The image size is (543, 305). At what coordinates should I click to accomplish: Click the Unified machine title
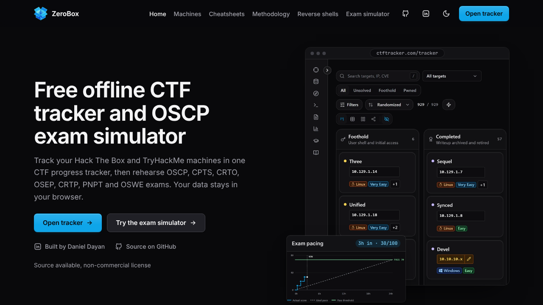coord(357,205)
